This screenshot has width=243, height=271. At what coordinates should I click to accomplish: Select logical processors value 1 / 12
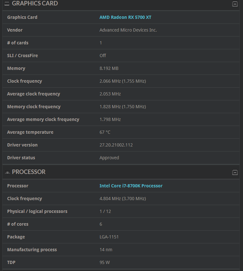pos(105,211)
